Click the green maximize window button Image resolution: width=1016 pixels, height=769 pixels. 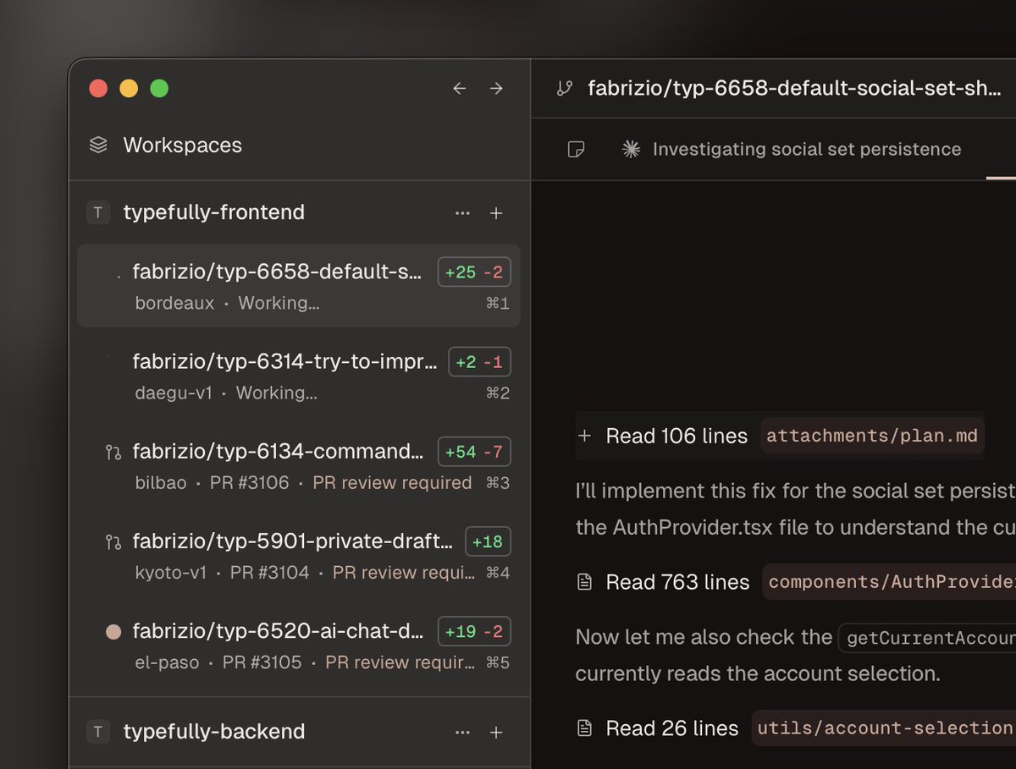(x=159, y=88)
